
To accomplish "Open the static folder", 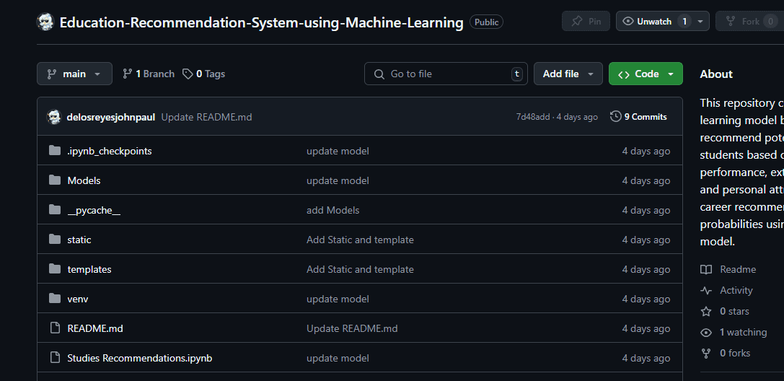I will pos(79,240).
